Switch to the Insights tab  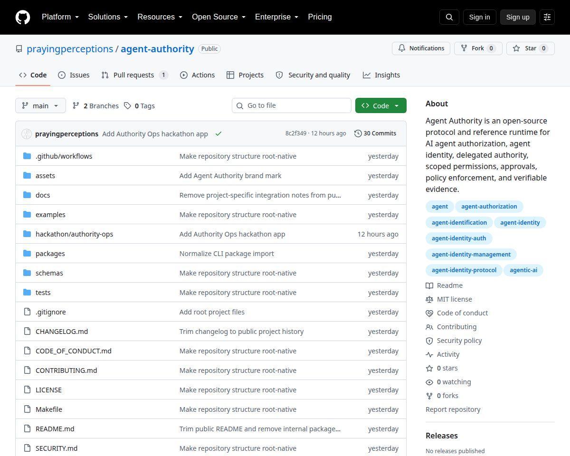381,75
